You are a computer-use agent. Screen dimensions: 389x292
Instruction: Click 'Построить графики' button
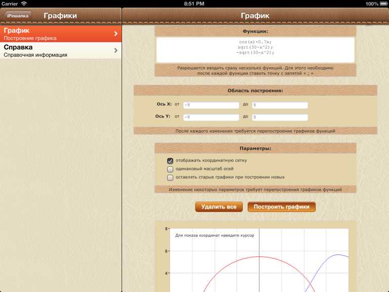(282, 207)
